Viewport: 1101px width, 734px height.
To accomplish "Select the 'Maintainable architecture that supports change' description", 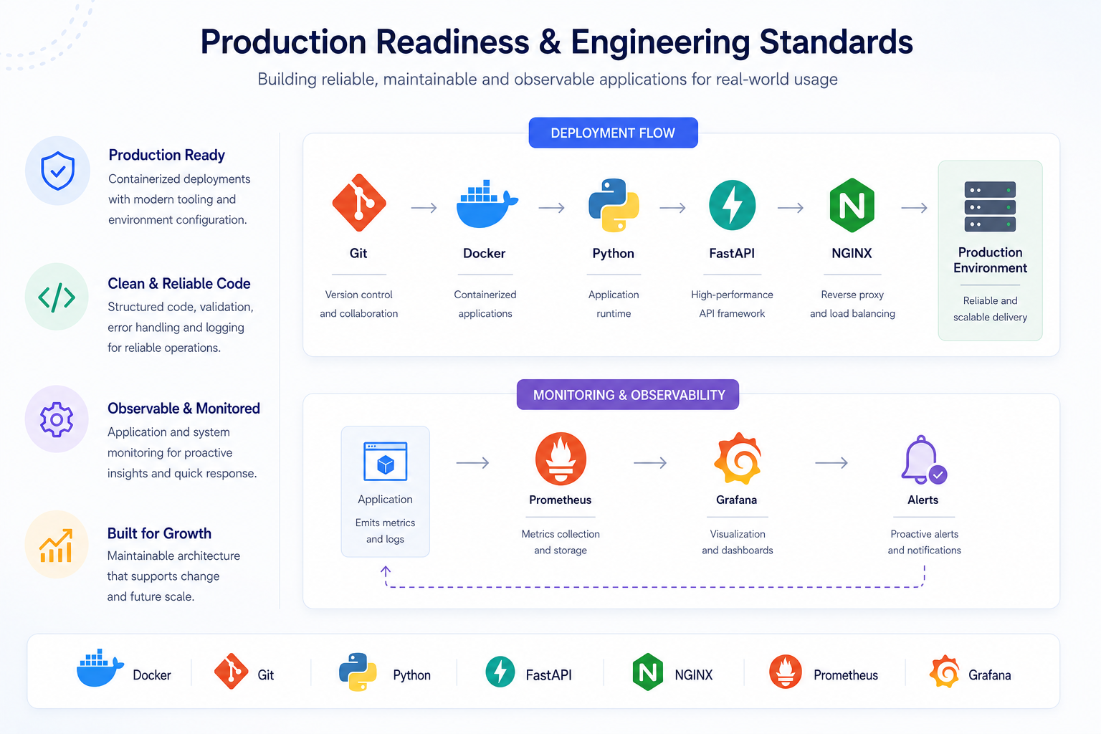I will 173,576.
